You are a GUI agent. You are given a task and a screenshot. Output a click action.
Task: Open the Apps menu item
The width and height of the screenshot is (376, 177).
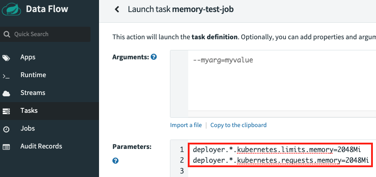click(x=28, y=57)
